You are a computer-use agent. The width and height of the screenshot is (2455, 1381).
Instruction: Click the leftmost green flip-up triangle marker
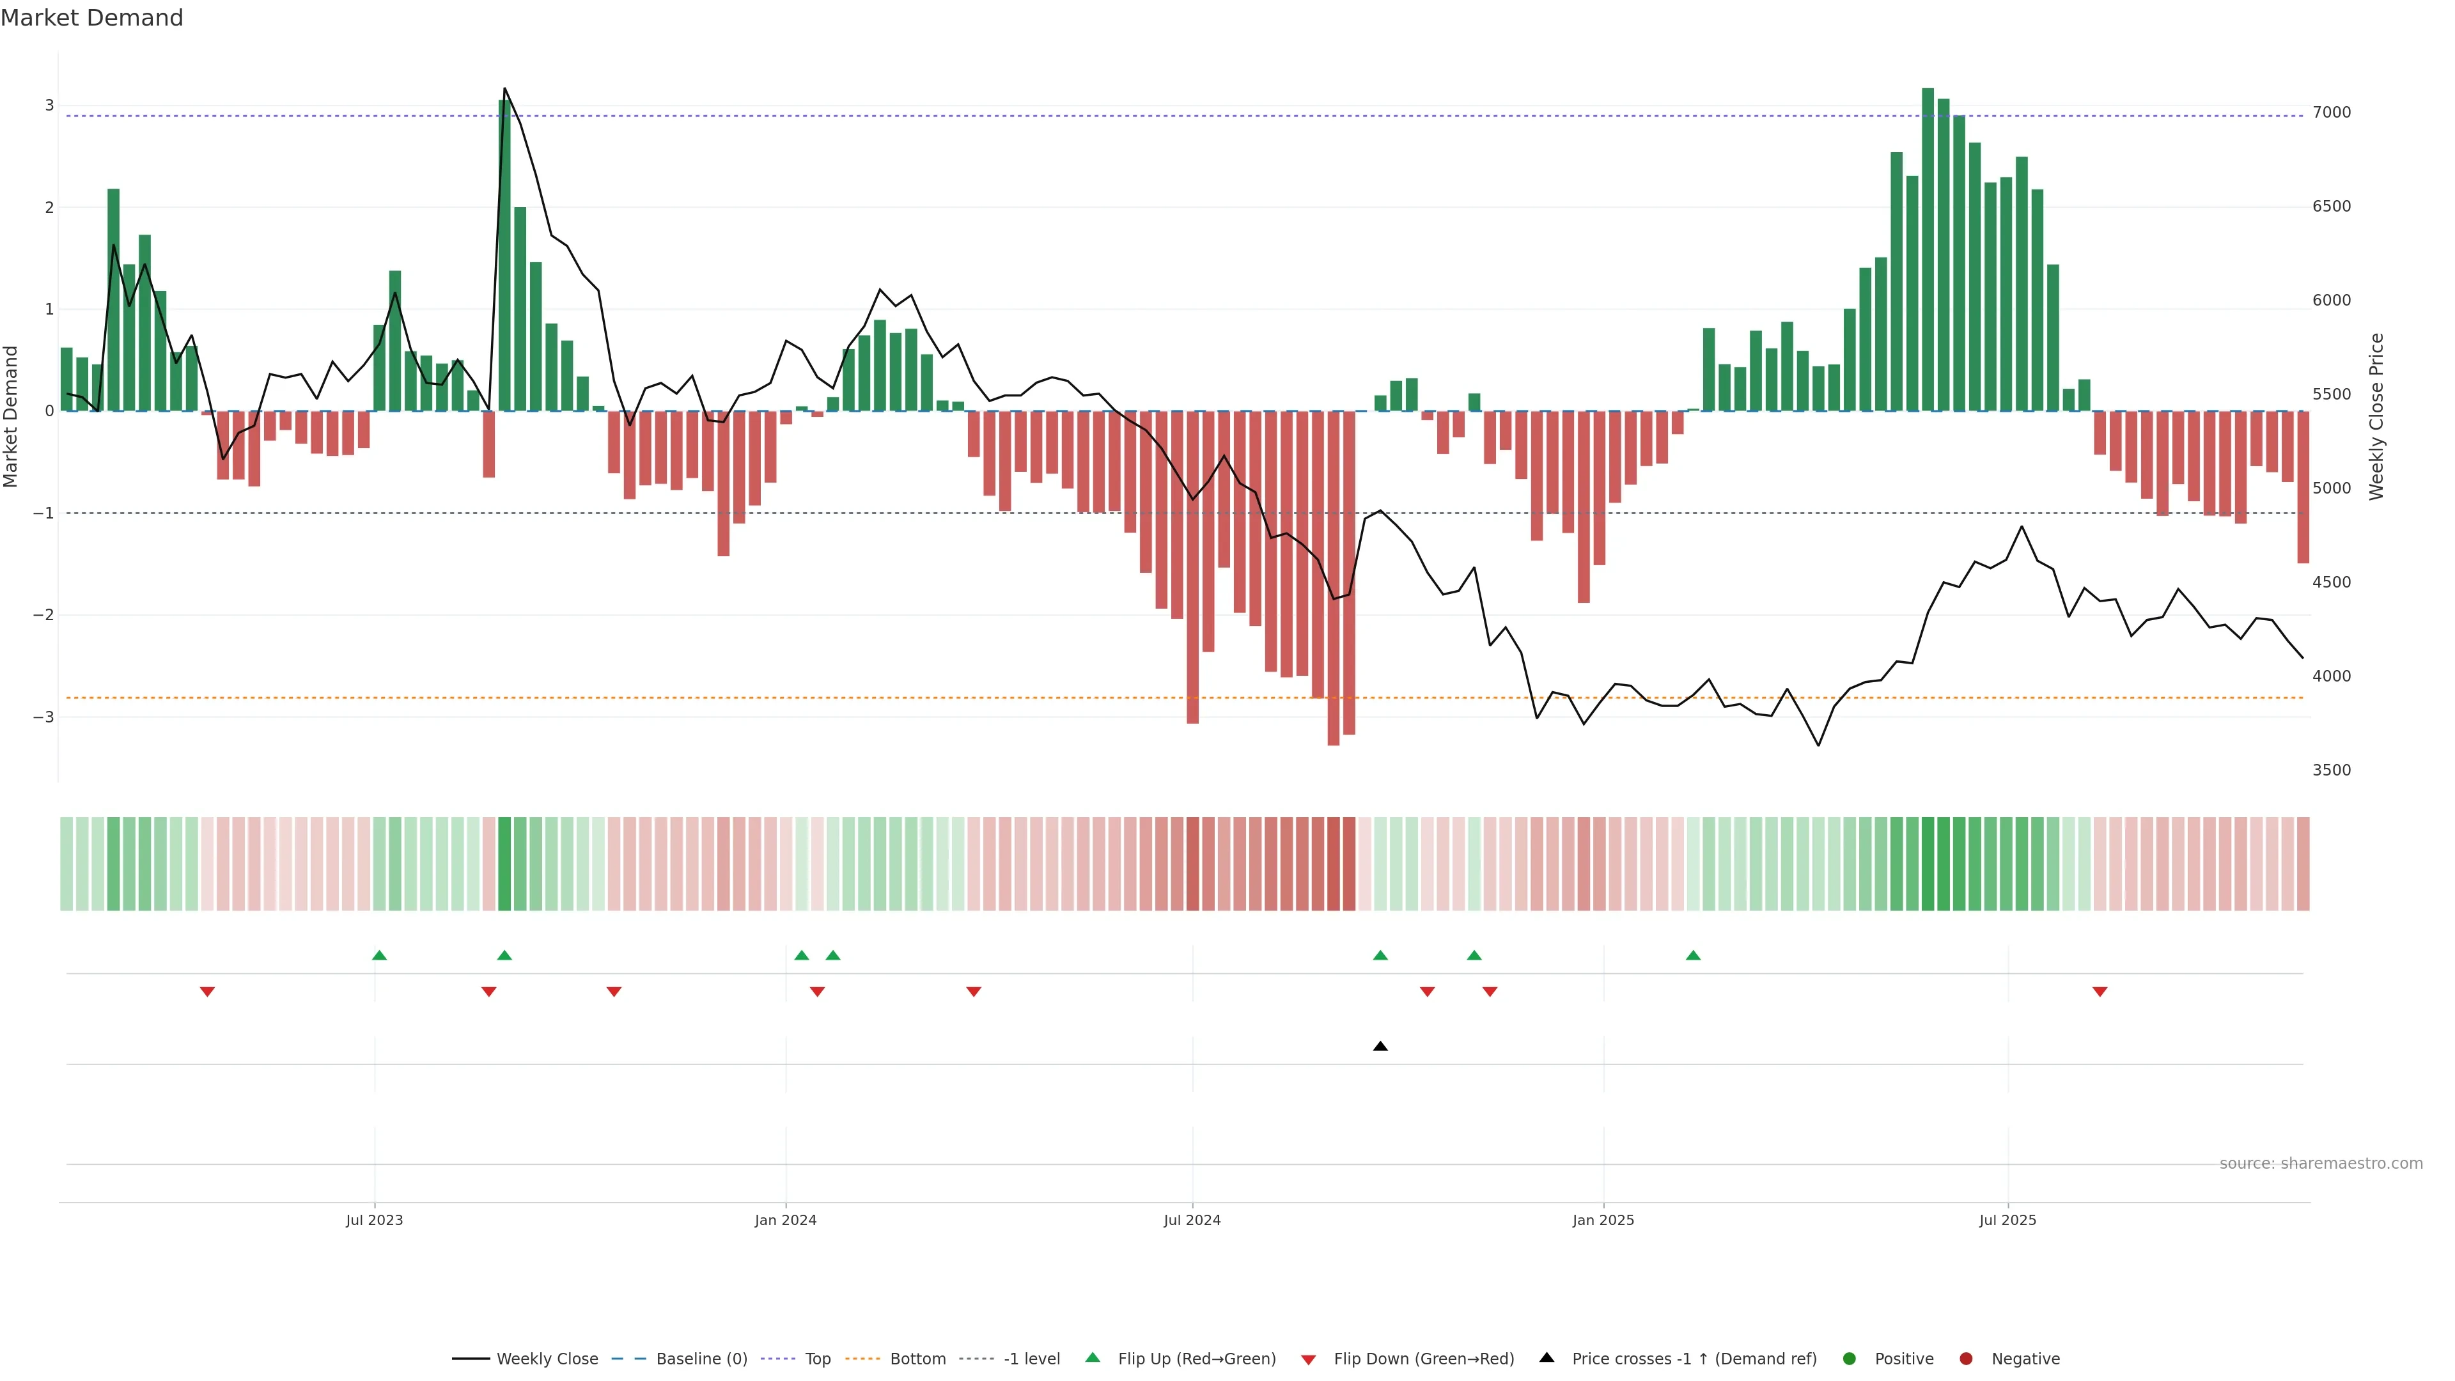[379, 955]
